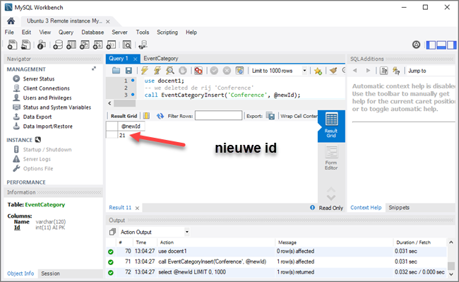Open the Database menu

93,33
